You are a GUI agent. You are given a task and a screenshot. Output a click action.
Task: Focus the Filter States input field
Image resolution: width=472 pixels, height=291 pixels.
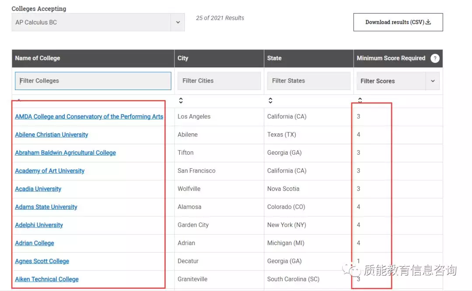309,81
